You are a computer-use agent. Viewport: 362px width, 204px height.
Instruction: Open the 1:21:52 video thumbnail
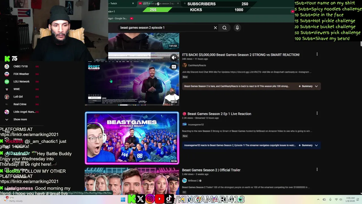point(144,41)
